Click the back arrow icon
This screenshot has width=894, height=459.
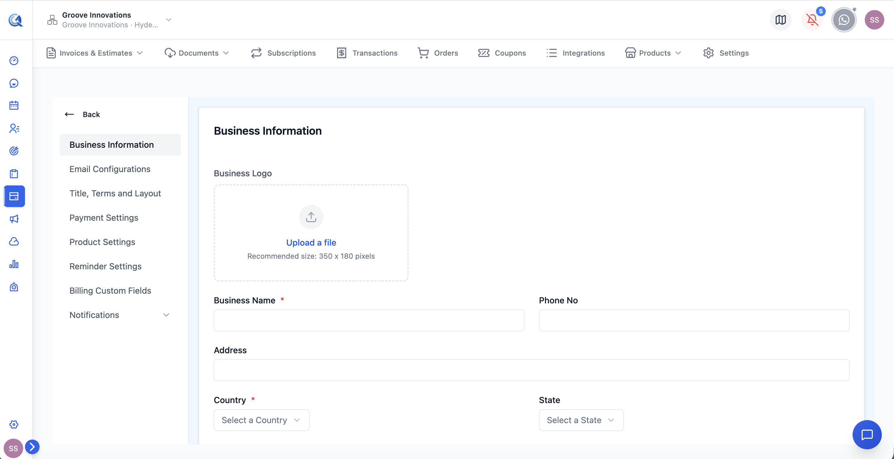(x=69, y=114)
